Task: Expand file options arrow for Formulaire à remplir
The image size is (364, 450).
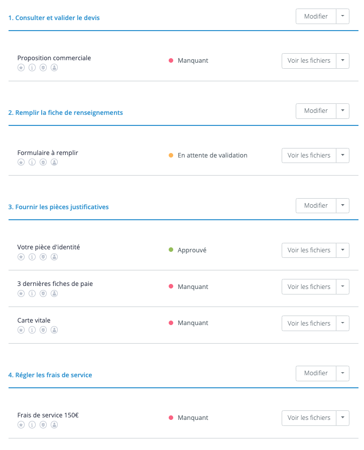Action: tap(342, 155)
